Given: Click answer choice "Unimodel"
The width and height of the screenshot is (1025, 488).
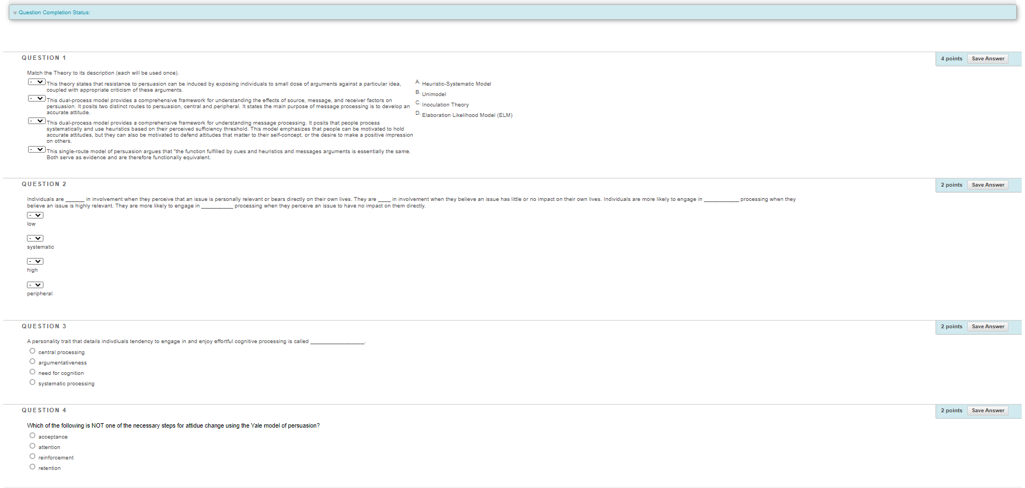Looking at the screenshot, I should coord(434,94).
